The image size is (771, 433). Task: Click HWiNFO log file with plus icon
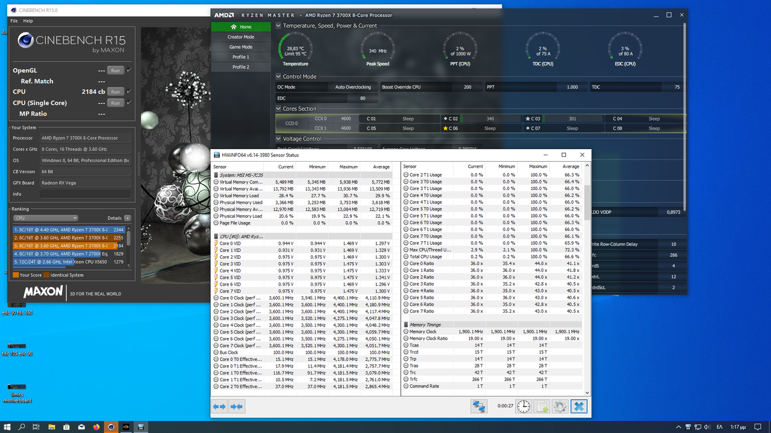tap(542, 407)
